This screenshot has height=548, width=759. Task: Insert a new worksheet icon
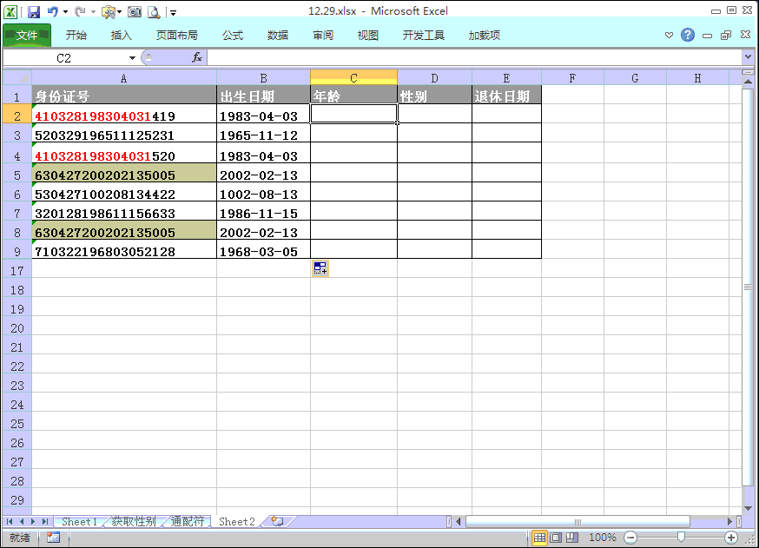click(x=278, y=521)
